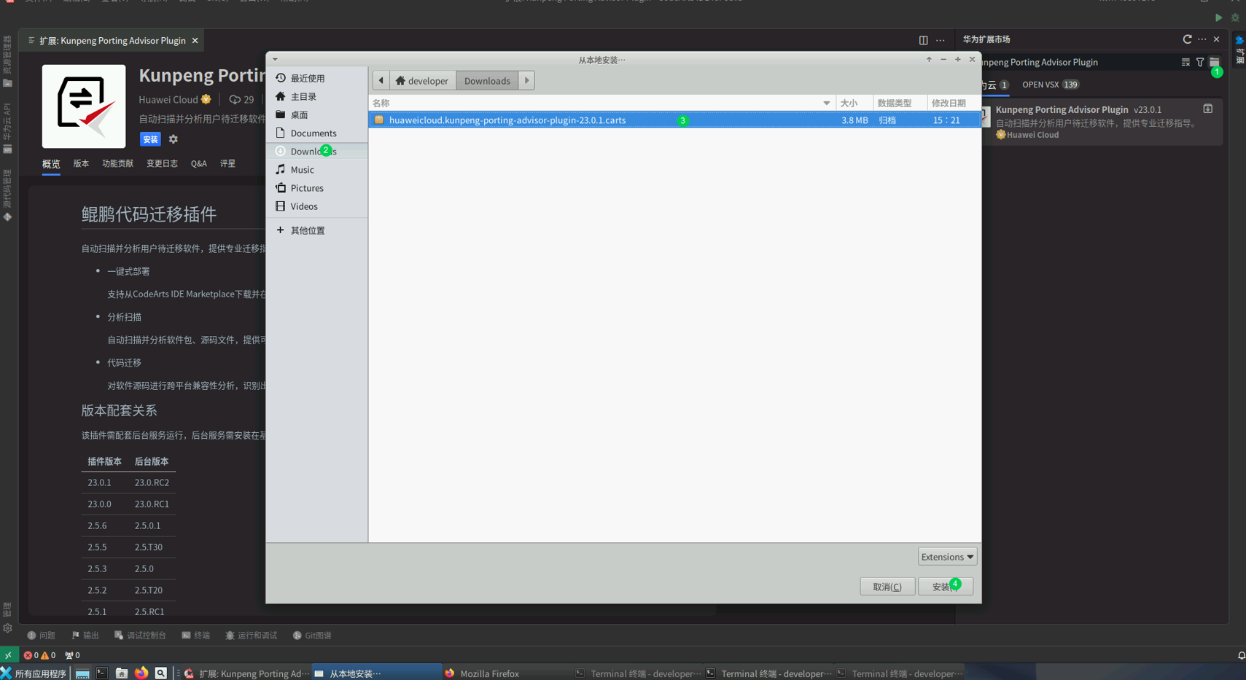This screenshot has height=680, width=1246.
Task: Select Documents in the file dialog sidebar
Action: (316, 133)
